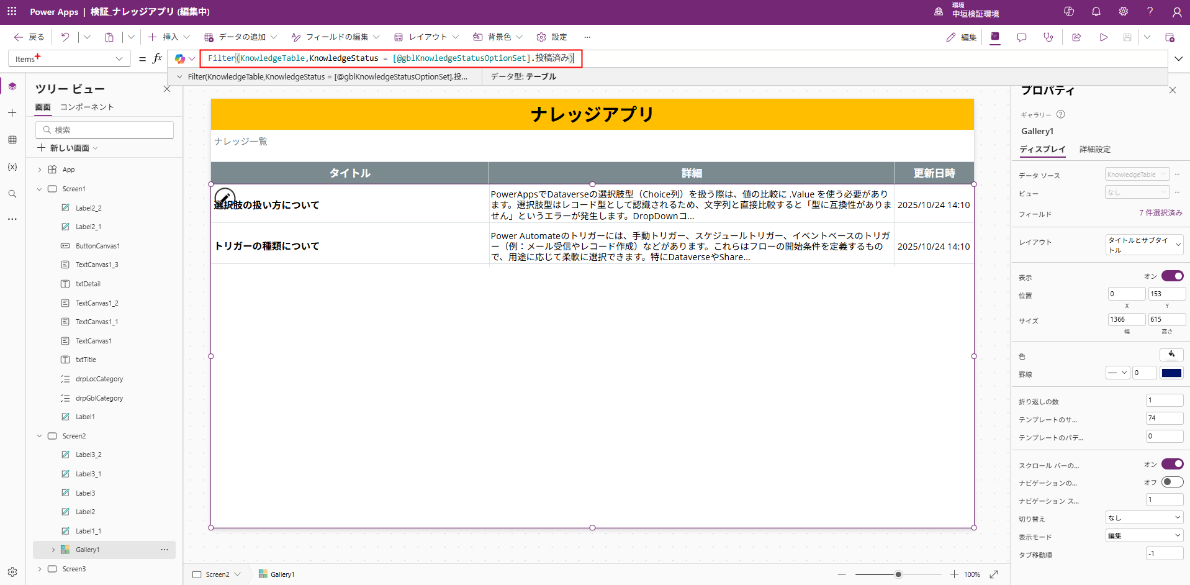1190x585 pixels.
Task: Toggle the 表示 visibility switch off
Action: (x=1172, y=276)
